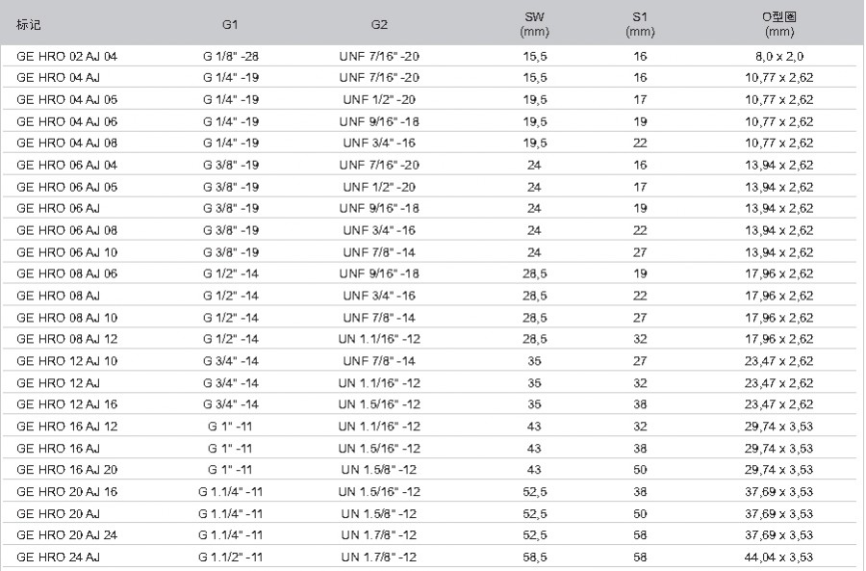The width and height of the screenshot is (866, 571).
Task: Select the 8,0 x 2,0 O-ring value
Action: click(x=778, y=57)
